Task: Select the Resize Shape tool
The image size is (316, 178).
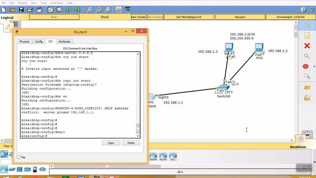Action: (x=307, y=76)
